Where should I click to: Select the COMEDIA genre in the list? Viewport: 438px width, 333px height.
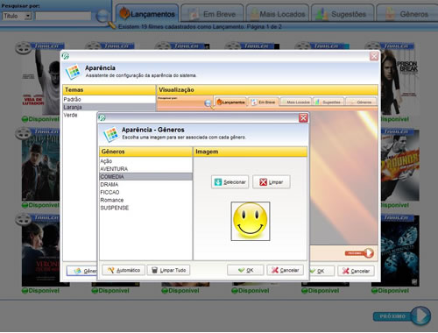tap(146, 177)
